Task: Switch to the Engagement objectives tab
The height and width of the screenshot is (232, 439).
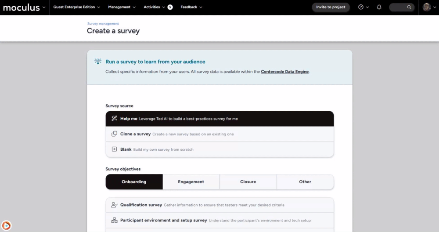Action: (x=191, y=182)
